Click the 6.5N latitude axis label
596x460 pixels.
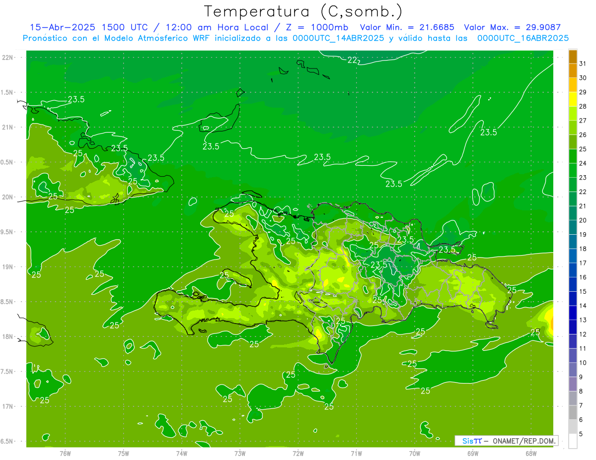(7, 441)
